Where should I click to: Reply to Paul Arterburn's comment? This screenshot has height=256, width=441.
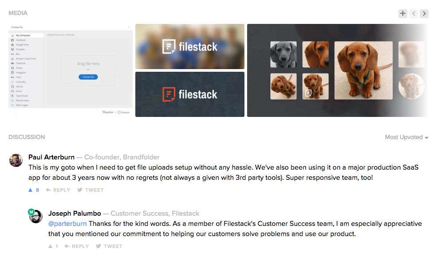[x=58, y=190]
